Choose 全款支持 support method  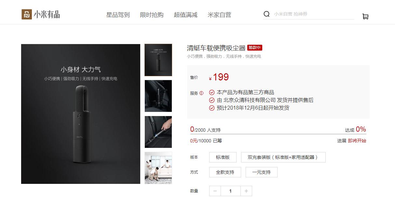pyautogui.click(x=225, y=172)
